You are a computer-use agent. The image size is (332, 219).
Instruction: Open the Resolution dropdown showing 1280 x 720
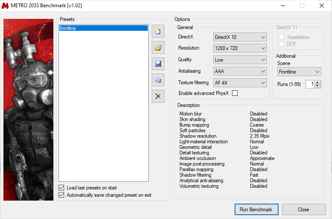pyautogui.click(x=240, y=48)
